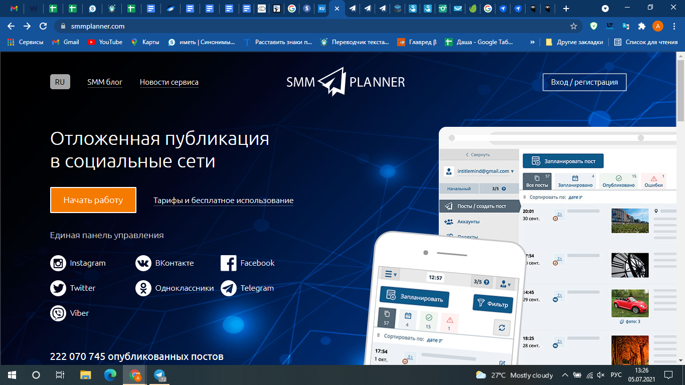This screenshot has height=385, width=685.
Task: Open the Facebook network icon
Action: [x=229, y=263]
